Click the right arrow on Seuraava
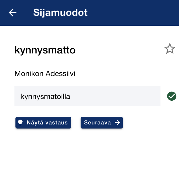 pos(117,122)
